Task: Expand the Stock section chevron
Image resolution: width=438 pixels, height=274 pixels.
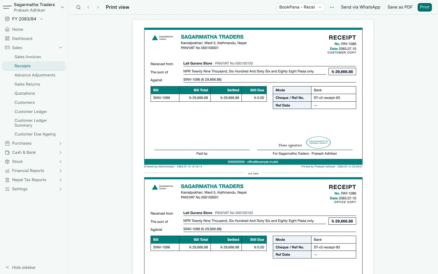Action: coord(61,162)
